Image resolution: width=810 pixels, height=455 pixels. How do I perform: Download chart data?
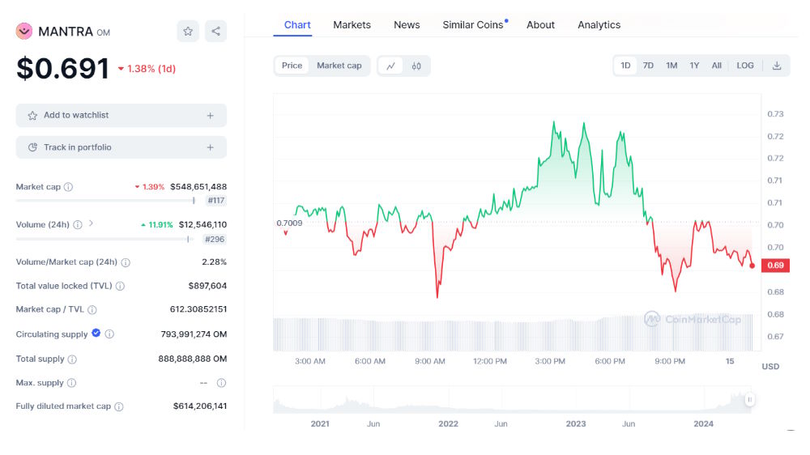point(777,66)
